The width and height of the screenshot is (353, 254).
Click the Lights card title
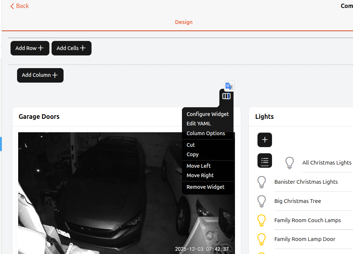[x=264, y=117]
